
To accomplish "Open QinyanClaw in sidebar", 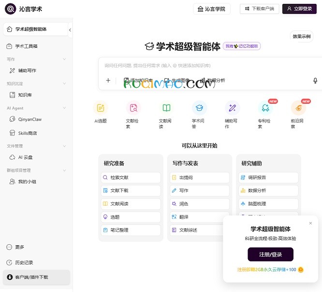I will tap(26, 119).
